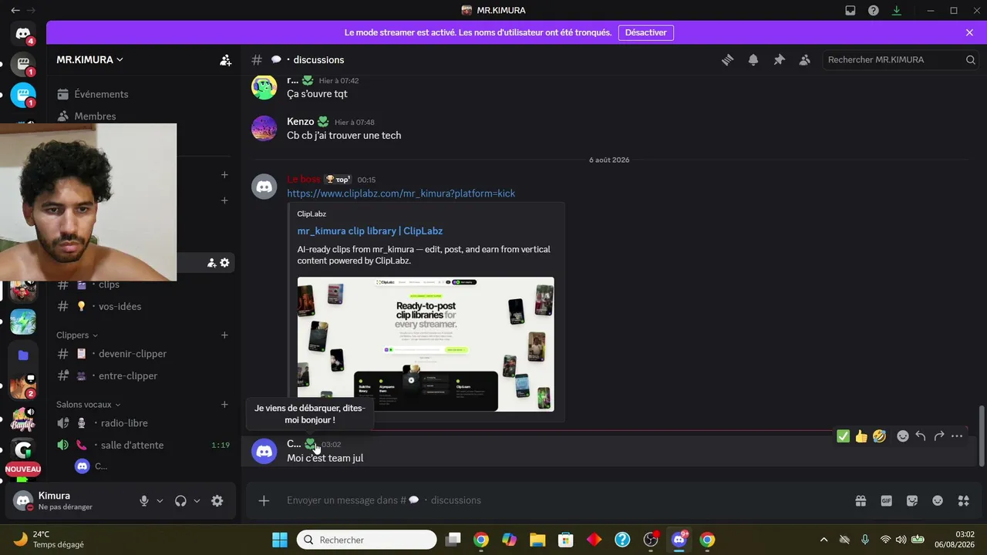The height and width of the screenshot is (555, 987).
Task: Open the GIF picker
Action: [x=887, y=501]
